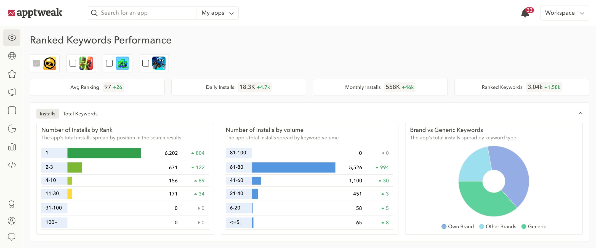Viewport: 596px width, 248px height.
Task: Click the Own Brand legend entry
Action: click(458, 226)
